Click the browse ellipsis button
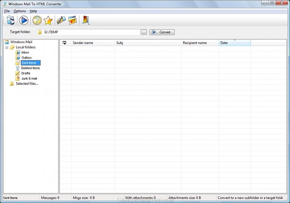The width and height of the screenshot is (290, 203). (144, 32)
